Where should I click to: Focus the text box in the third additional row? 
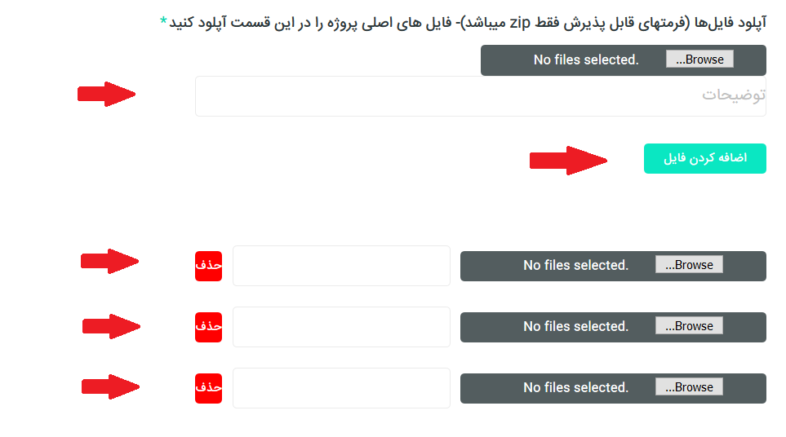pyautogui.click(x=341, y=388)
